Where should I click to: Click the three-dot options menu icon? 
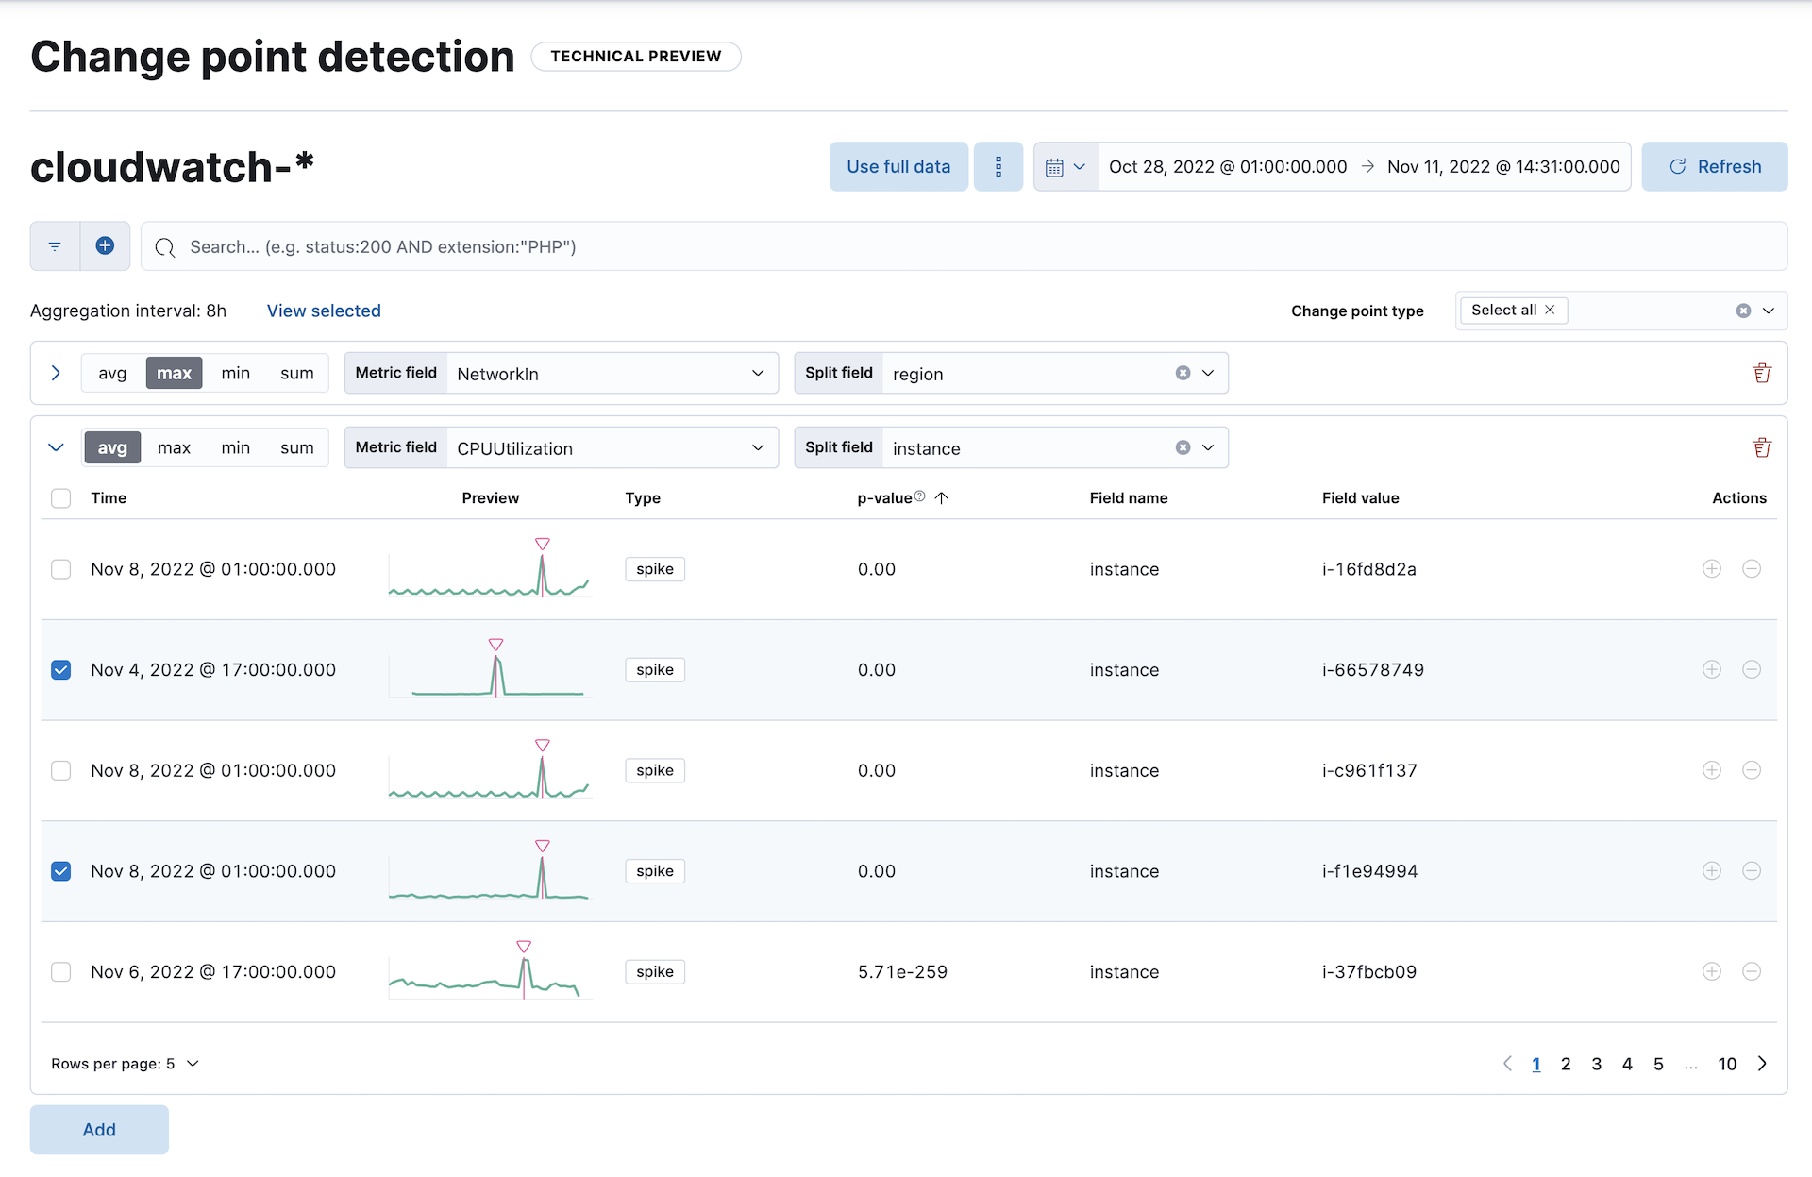tap(998, 166)
